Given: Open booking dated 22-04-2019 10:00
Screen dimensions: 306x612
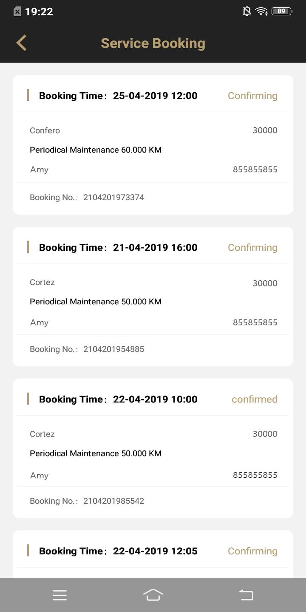Looking at the screenshot, I should [x=153, y=448].
